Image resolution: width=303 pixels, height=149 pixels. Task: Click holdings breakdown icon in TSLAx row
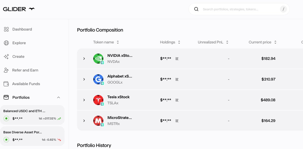(177, 100)
